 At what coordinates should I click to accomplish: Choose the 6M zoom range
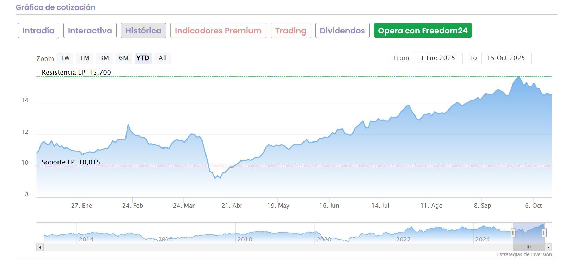click(124, 58)
